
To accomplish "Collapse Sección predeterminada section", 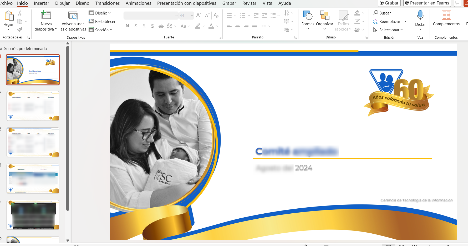I will 1,49.
